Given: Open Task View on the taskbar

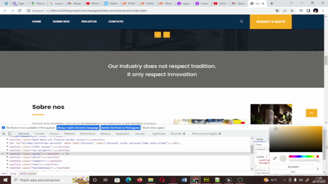Looking at the screenshot, I should (106, 180).
